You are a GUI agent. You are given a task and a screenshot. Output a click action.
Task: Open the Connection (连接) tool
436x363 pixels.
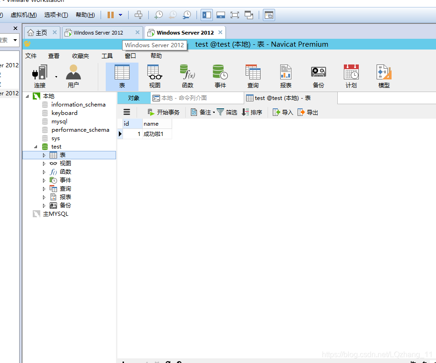(x=40, y=76)
